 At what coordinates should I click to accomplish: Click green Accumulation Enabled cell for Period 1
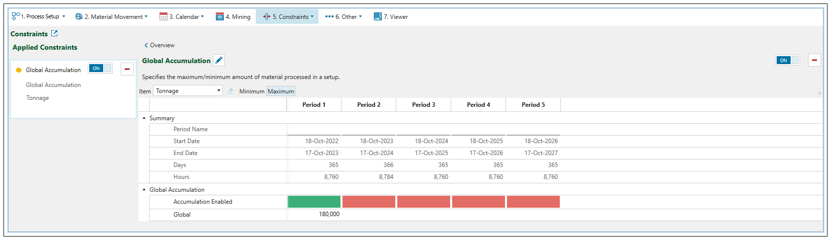[314, 202]
